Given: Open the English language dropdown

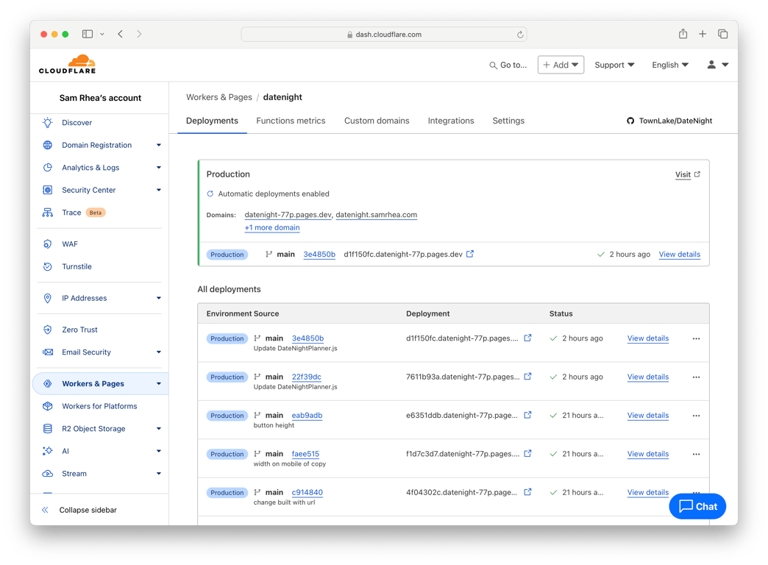Looking at the screenshot, I should pyautogui.click(x=670, y=65).
